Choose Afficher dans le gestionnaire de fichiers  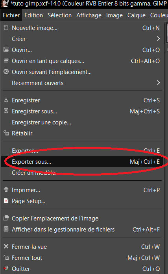pyautogui.click(x=83, y=229)
